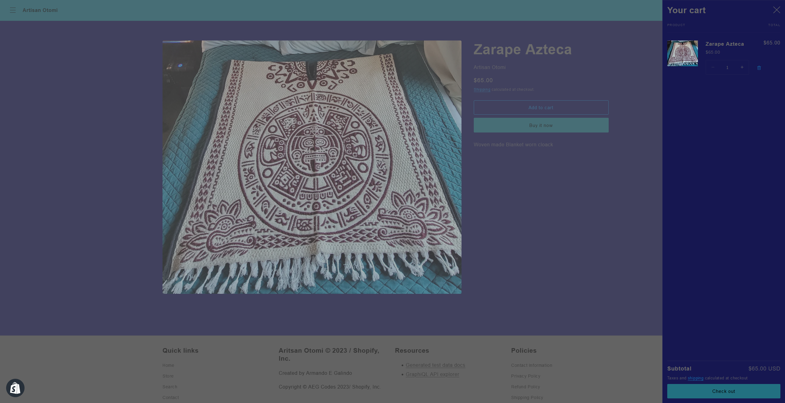Open the Privacy Policy page
Screen dimensions: 785x403
(526, 376)
